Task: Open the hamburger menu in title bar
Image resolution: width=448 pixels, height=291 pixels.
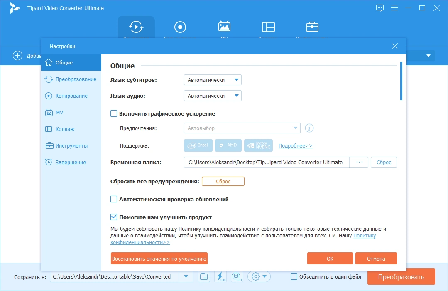Action: pyautogui.click(x=394, y=8)
